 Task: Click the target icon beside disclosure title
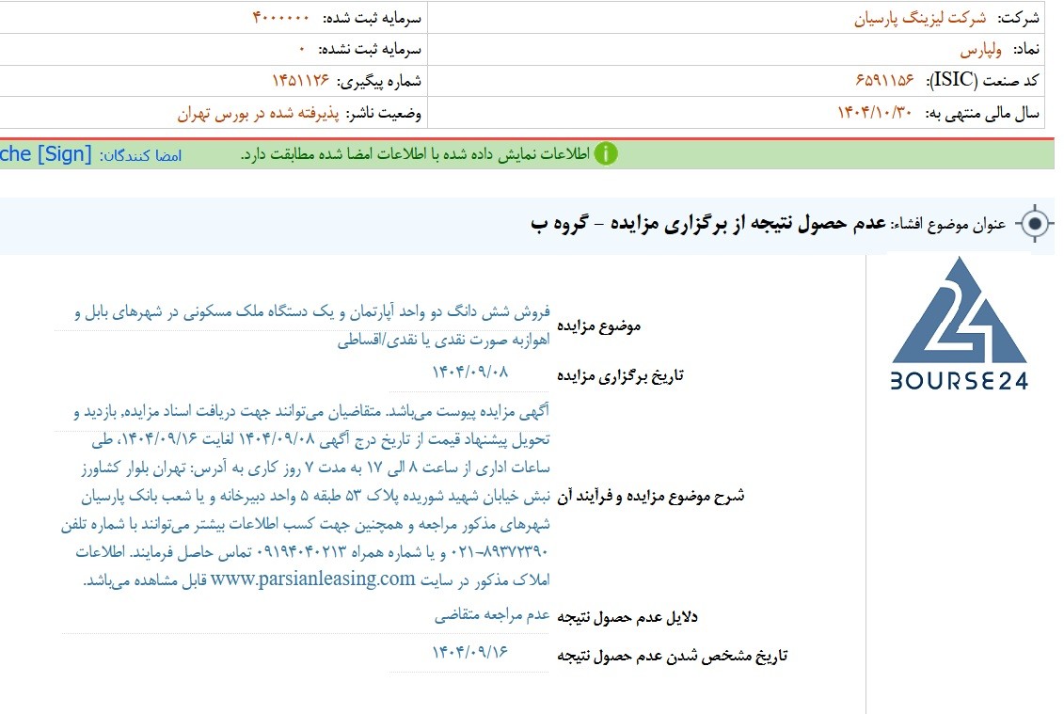(1035, 223)
